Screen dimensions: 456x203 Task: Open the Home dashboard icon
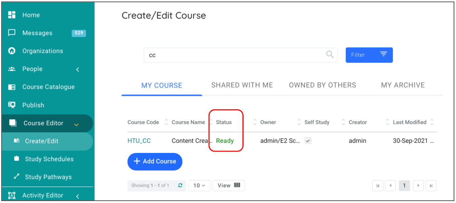pyautogui.click(x=12, y=15)
